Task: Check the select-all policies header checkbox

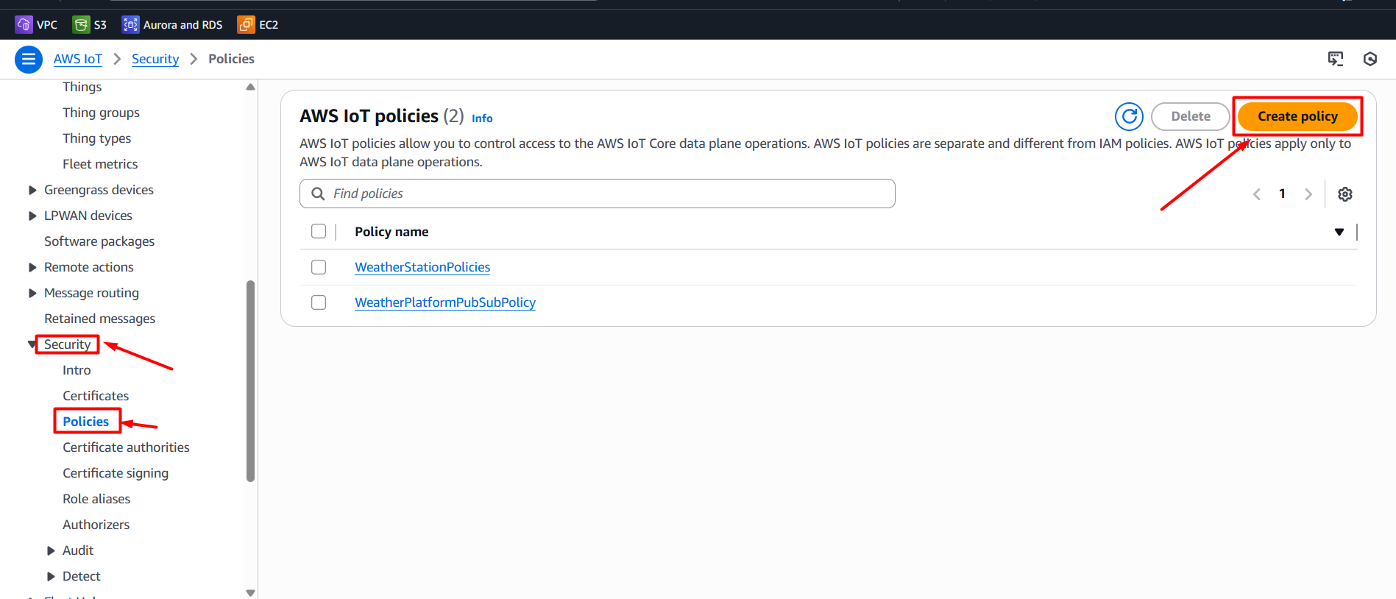Action: tap(319, 231)
